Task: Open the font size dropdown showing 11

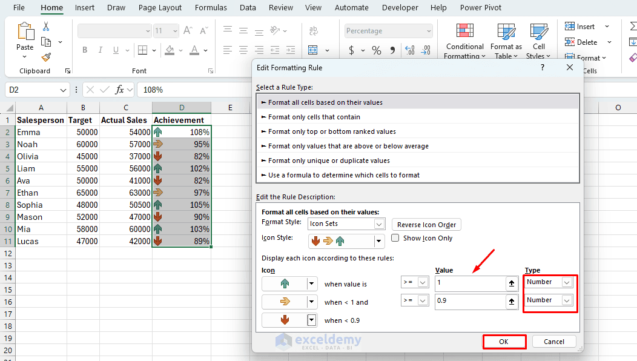Action: coord(175,31)
